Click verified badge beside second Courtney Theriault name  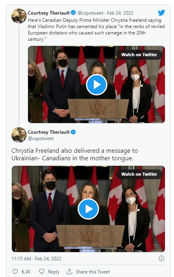(x=73, y=132)
